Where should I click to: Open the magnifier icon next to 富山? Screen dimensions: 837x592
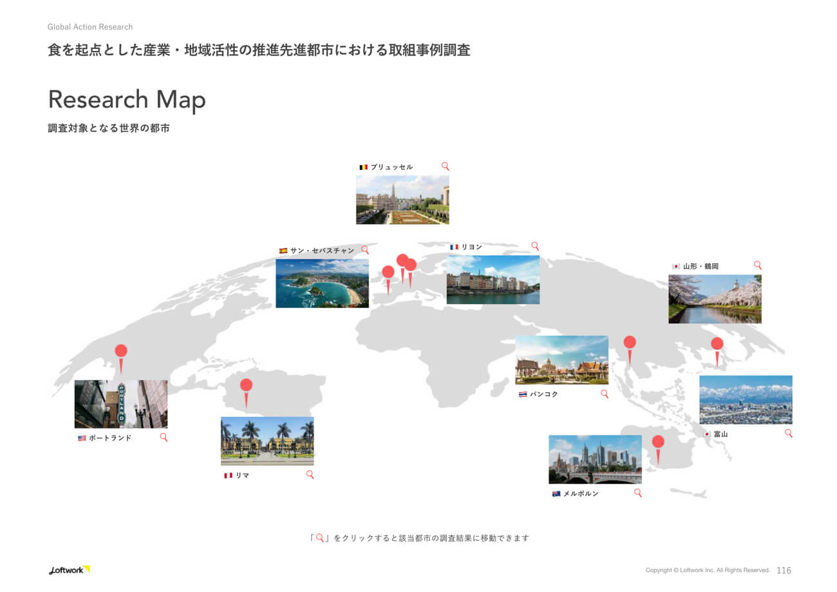point(788,434)
